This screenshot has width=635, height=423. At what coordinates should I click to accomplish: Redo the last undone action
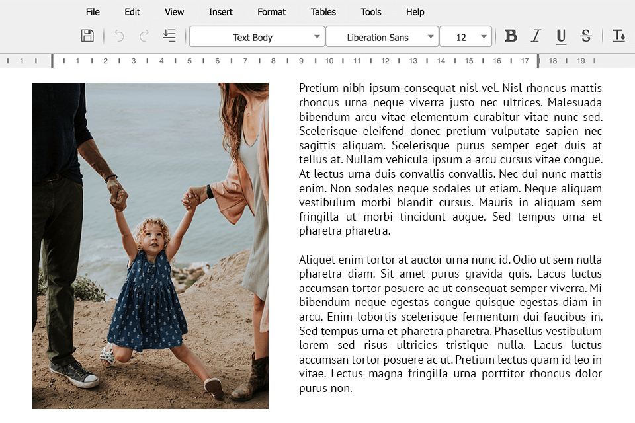coord(144,36)
